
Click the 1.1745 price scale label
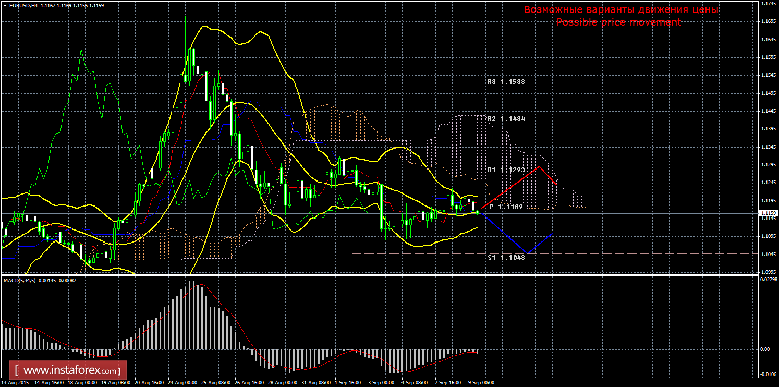(768, 4)
